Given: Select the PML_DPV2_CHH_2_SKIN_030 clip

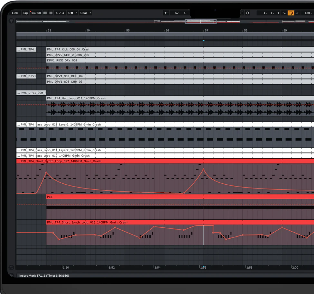Looking at the screenshot, I should pyautogui.click(x=180, y=55).
